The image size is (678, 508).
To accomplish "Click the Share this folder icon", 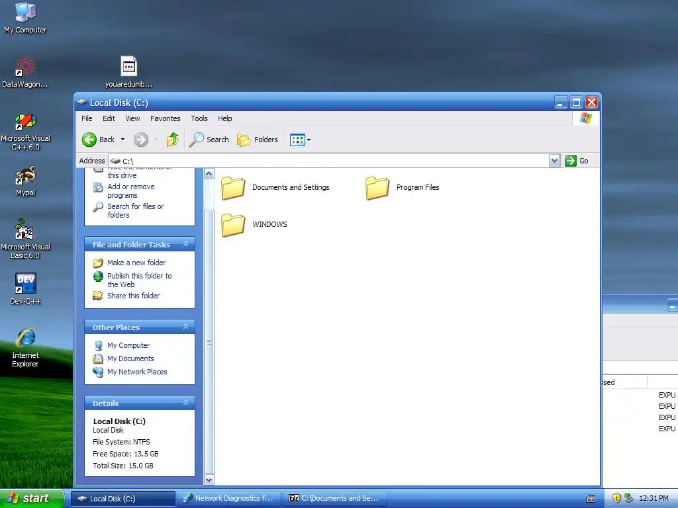I will [x=98, y=296].
